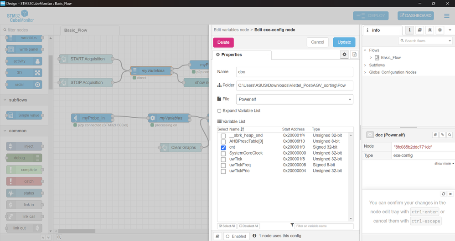The image size is (455, 241).
Task: Open node description document icon
Action: click(x=354, y=55)
